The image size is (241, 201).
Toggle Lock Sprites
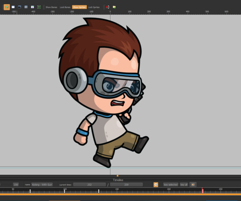tap(94, 7)
